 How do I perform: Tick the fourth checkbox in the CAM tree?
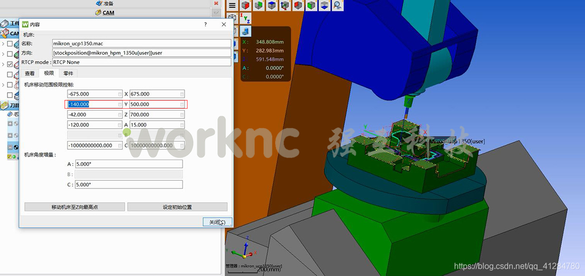(10, 75)
